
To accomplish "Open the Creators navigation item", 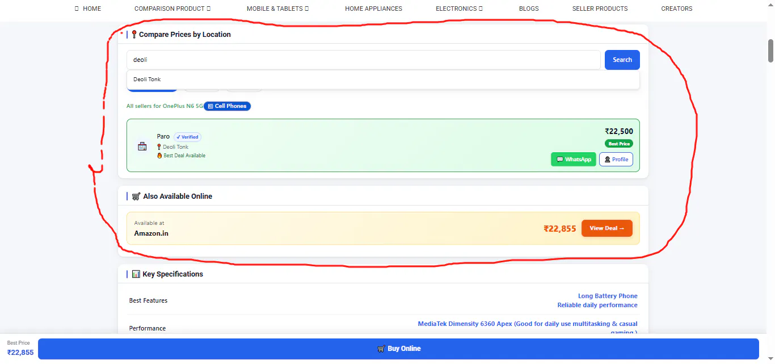I will click(677, 9).
